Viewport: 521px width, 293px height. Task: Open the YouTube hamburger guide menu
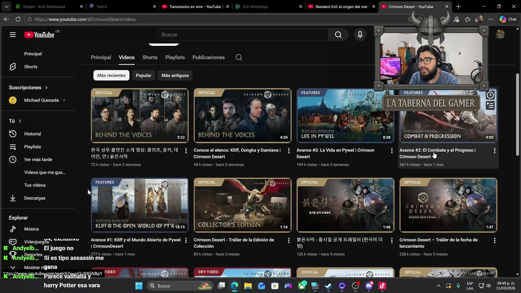point(13,35)
